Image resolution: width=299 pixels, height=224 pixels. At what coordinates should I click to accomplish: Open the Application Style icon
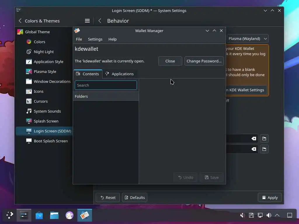tap(29, 62)
